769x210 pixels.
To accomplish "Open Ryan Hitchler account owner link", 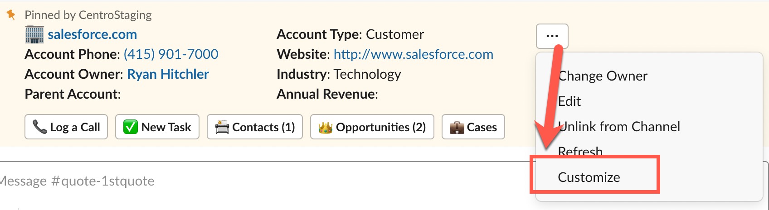I will pyautogui.click(x=168, y=74).
